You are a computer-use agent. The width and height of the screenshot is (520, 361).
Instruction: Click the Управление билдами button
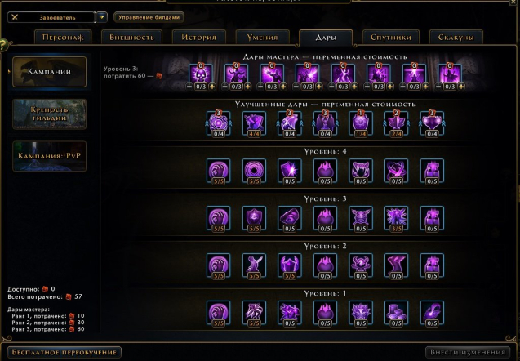149,17
